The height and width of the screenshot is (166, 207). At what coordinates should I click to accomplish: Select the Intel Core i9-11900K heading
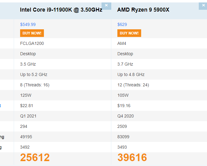61,10
